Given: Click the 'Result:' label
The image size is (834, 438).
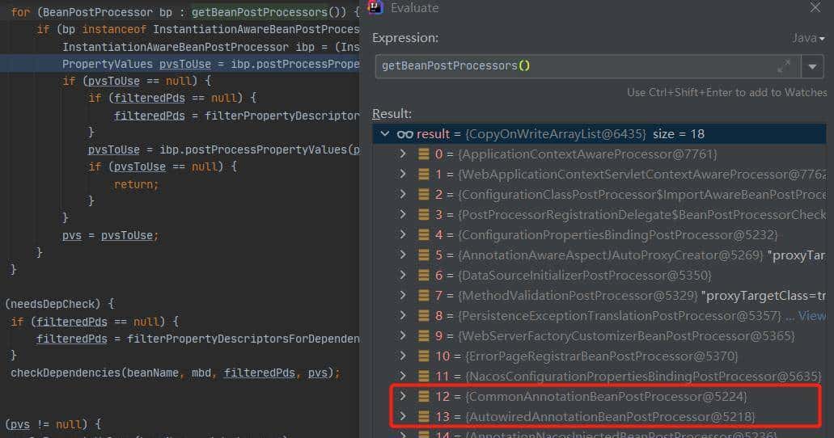Looking at the screenshot, I should (x=392, y=113).
